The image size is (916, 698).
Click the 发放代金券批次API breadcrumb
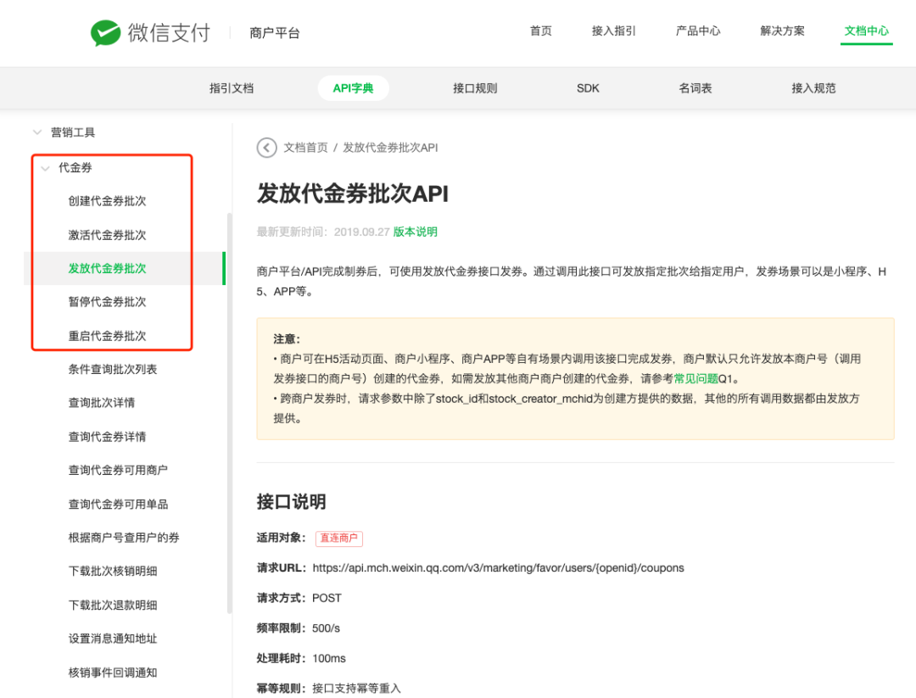[390, 148]
